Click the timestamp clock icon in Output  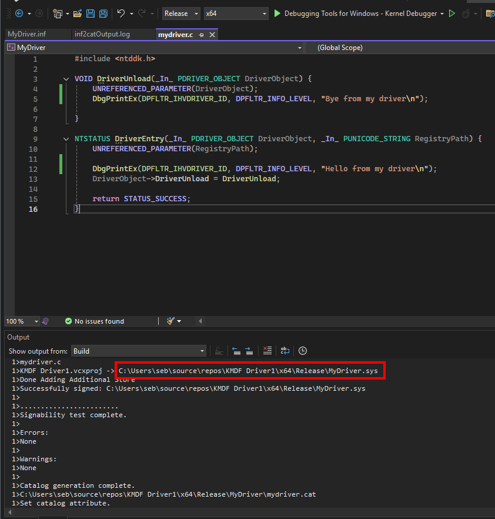click(x=303, y=351)
